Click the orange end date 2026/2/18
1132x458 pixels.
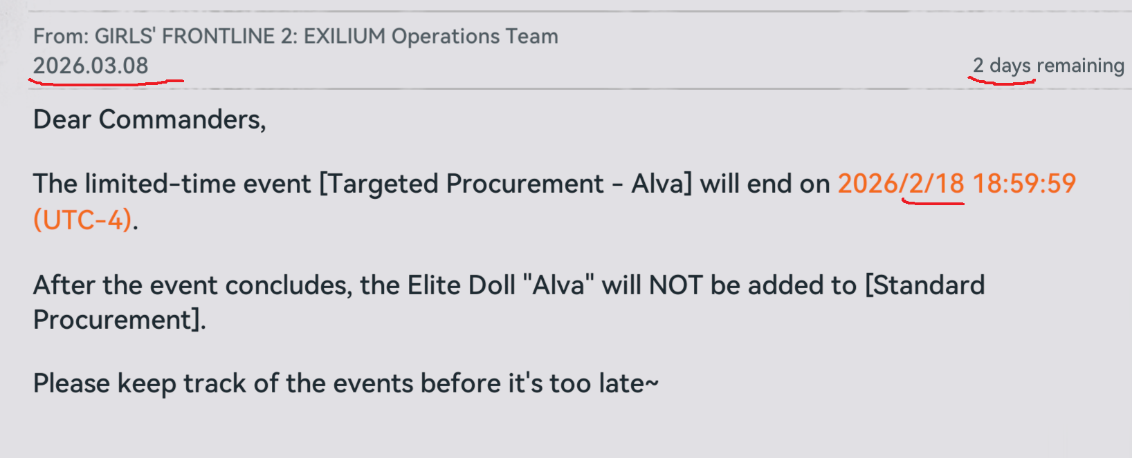click(900, 184)
